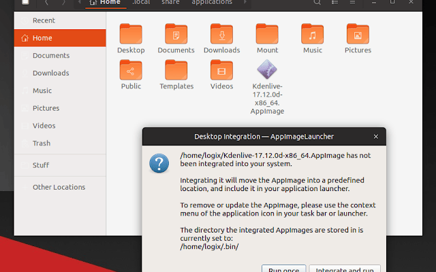The height and width of the screenshot is (272, 436).
Task: Go to Downloads in the sidebar
Action: click(x=60, y=73)
